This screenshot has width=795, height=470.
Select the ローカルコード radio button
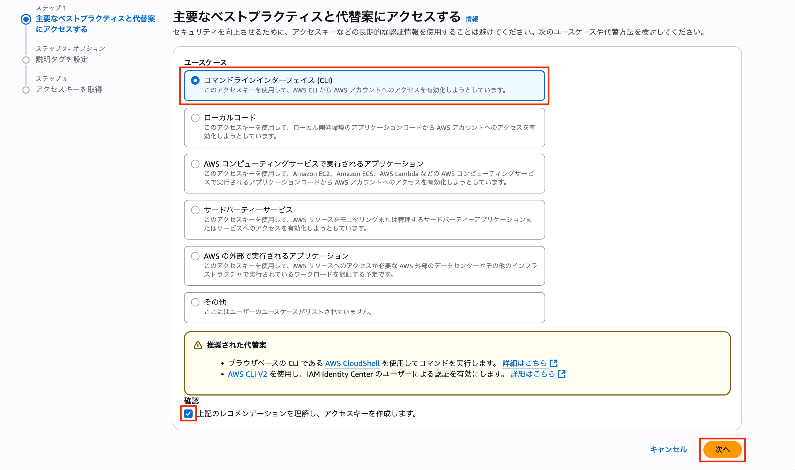tap(195, 117)
